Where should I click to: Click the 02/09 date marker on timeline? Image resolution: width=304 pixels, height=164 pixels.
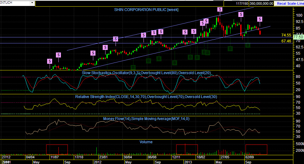click(250, 157)
